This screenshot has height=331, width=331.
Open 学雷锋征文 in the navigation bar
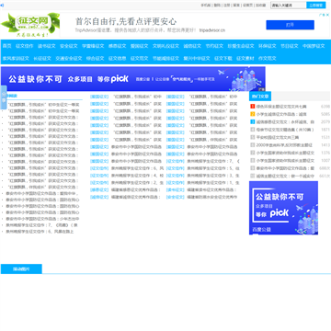(x=93, y=46)
